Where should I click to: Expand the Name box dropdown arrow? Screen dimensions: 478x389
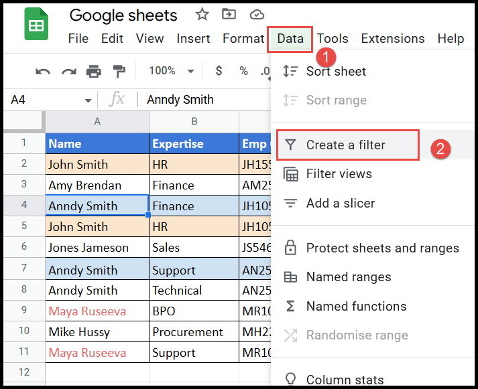88,100
